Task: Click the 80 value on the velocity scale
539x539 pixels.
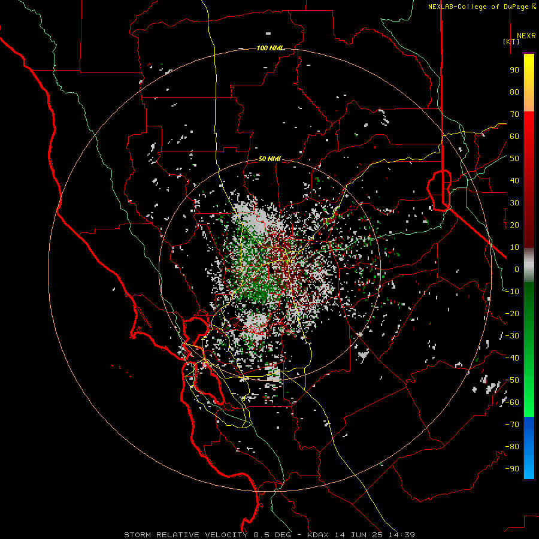Action: coord(514,92)
